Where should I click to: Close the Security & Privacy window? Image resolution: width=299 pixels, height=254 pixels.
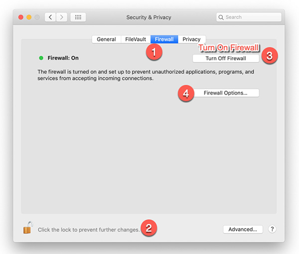[x=21, y=17]
